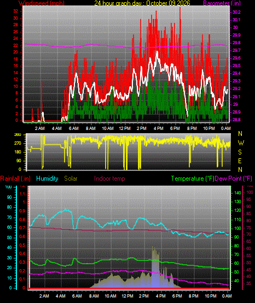This screenshot has width=255, height=303.
Task: Click the magenta "Dew Point (°F)" legend label
Action: 234,179
